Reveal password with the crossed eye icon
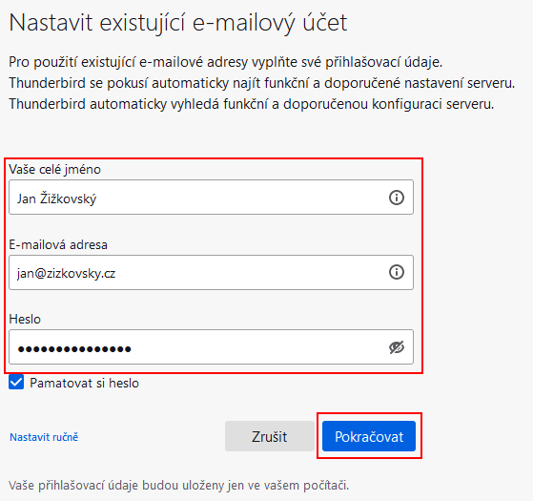533x501 pixels. click(396, 347)
